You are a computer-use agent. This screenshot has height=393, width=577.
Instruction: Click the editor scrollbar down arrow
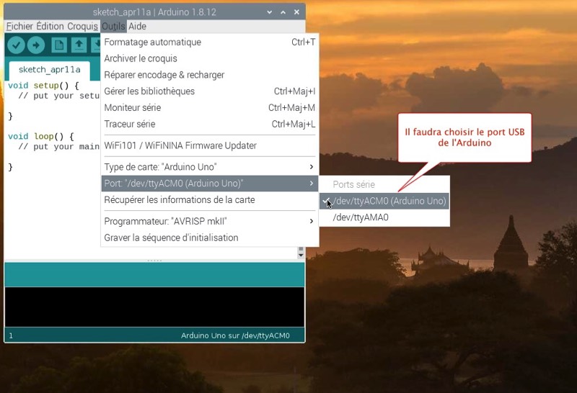pos(301,256)
